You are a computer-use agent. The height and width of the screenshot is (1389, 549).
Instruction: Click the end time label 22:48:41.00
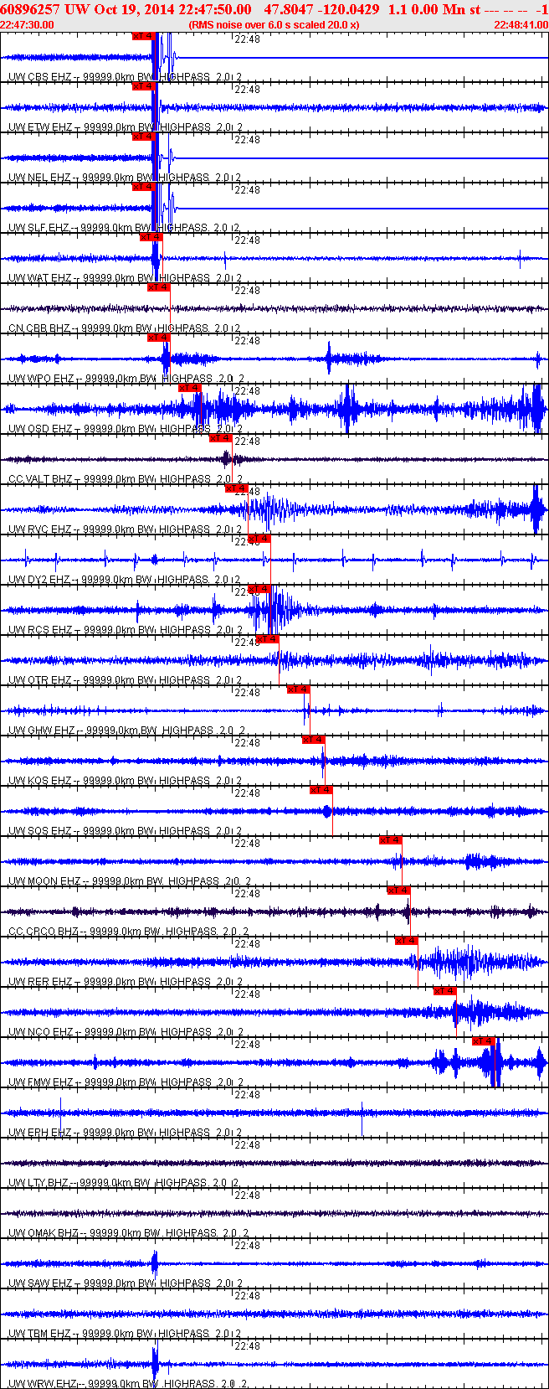coord(521,24)
